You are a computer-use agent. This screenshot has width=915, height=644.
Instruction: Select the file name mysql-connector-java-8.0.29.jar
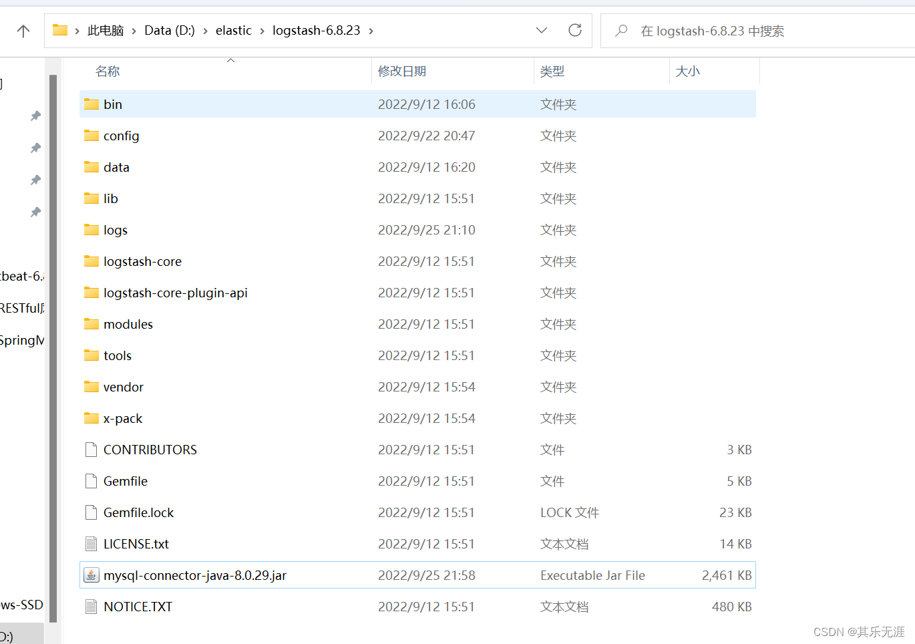pos(195,576)
